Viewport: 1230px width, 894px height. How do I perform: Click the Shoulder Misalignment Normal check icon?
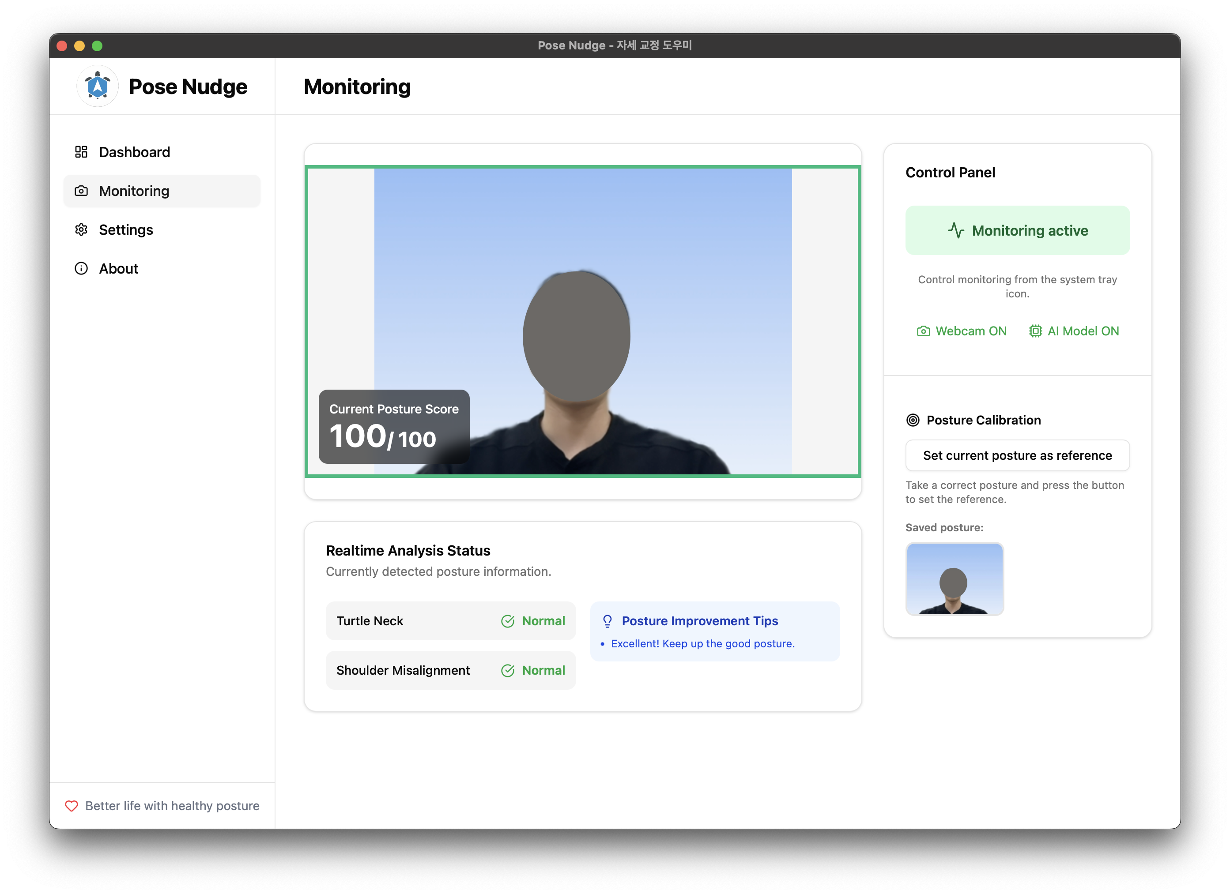point(508,671)
